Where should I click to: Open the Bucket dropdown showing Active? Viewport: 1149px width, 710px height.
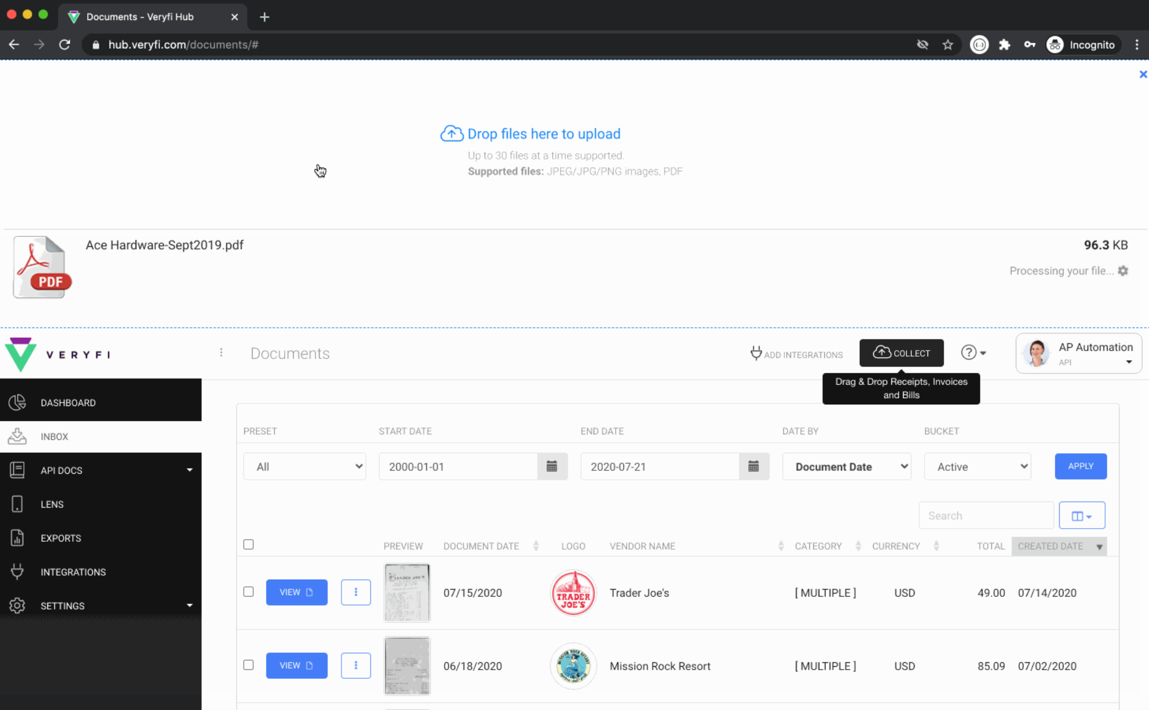click(977, 466)
